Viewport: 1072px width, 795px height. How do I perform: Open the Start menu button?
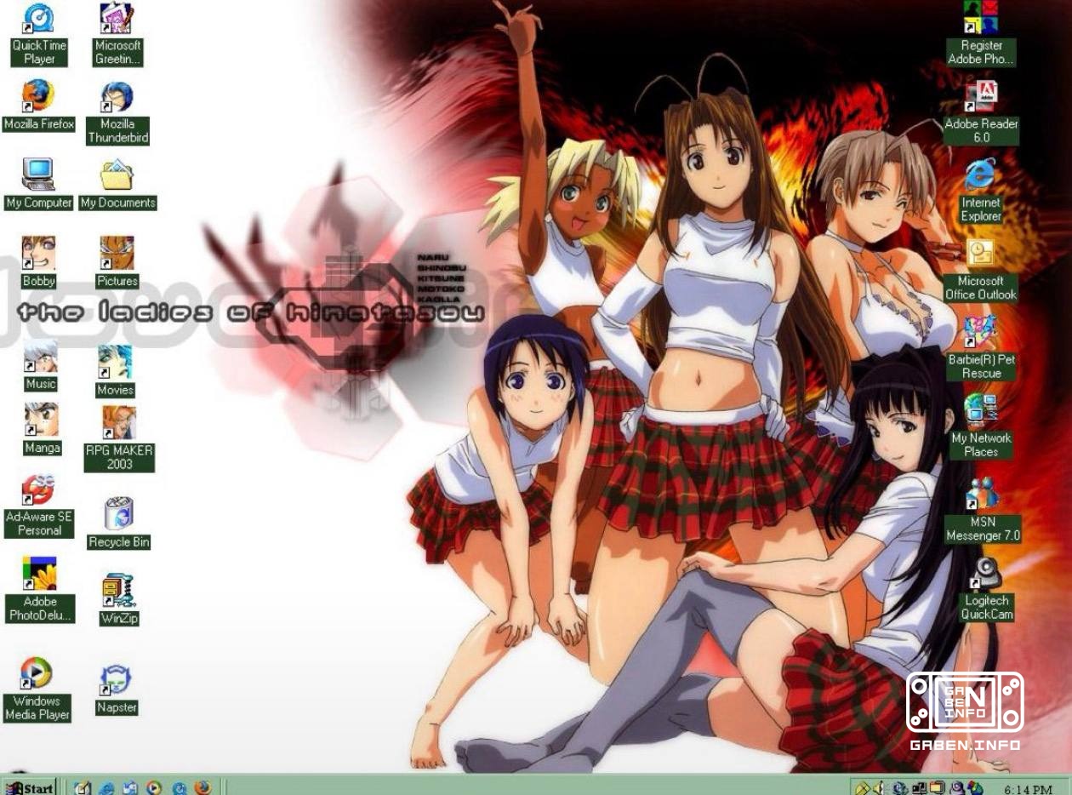(29, 787)
